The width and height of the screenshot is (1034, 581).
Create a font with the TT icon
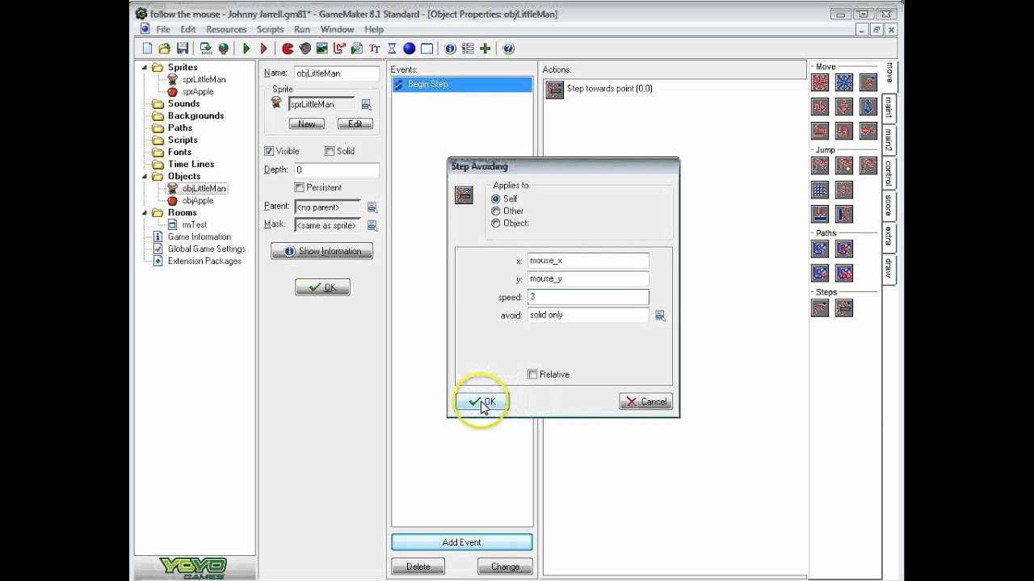click(x=374, y=48)
